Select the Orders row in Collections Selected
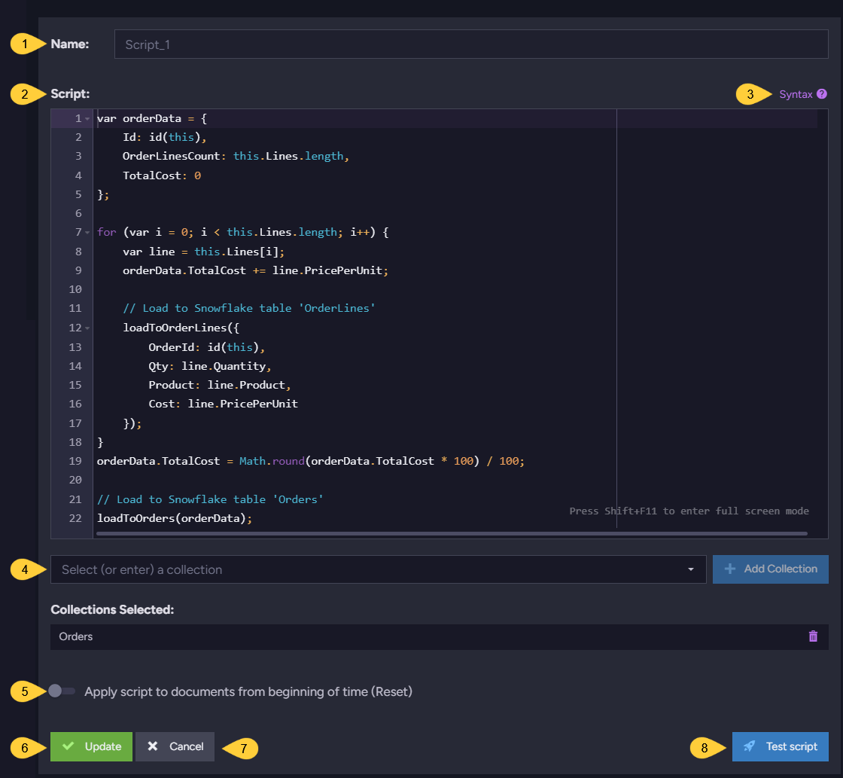The image size is (843, 778). (x=440, y=636)
